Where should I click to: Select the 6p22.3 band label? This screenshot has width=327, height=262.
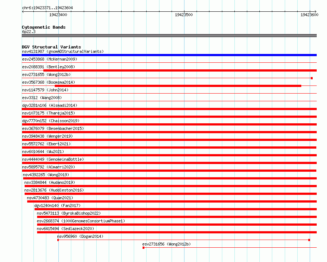point(29,32)
